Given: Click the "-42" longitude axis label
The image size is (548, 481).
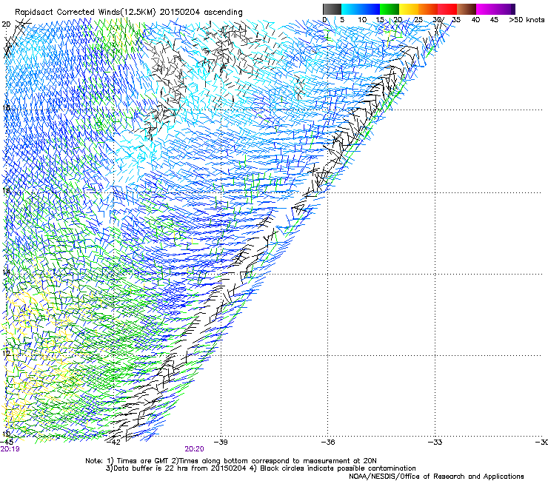Looking at the screenshot, I should point(113,443).
